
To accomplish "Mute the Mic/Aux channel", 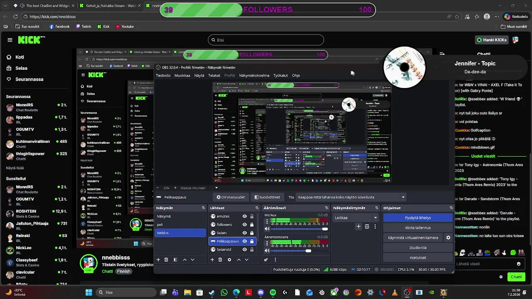I will [267, 229].
